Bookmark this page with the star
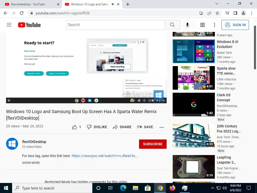Screen dimensions: 257x193 [x=217, y=13]
